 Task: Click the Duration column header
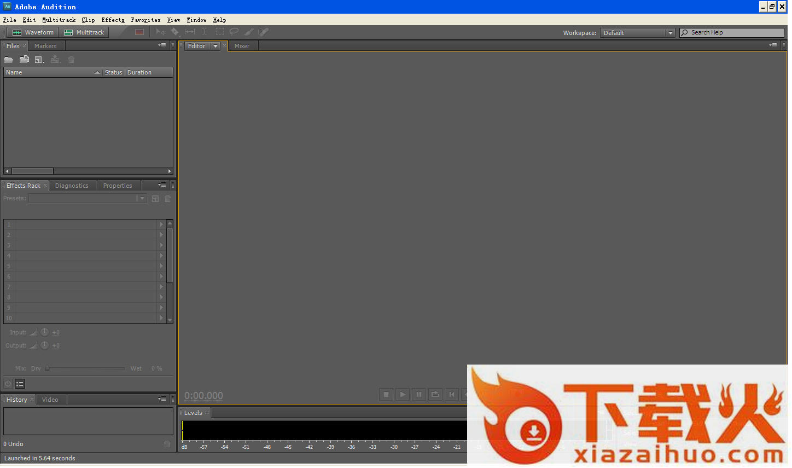pyautogui.click(x=149, y=72)
